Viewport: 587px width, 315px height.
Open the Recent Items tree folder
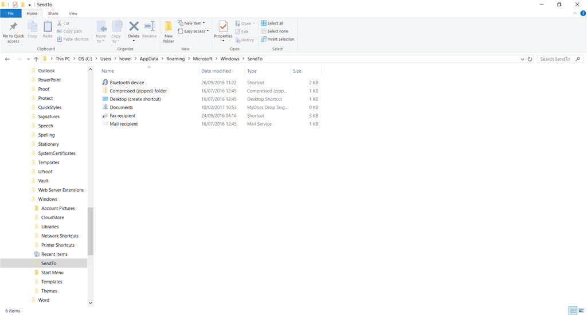tap(54, 254)
